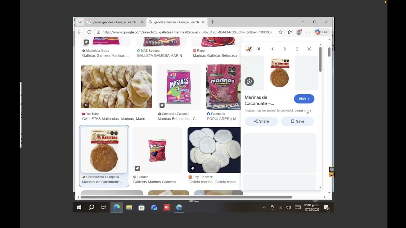The height and width of the screenshot is (228, 406).
Task: Open a new browser tab
Action: point(213,22)
